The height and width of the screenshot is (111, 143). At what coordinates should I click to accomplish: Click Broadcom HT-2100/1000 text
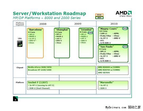coord(39,70)
